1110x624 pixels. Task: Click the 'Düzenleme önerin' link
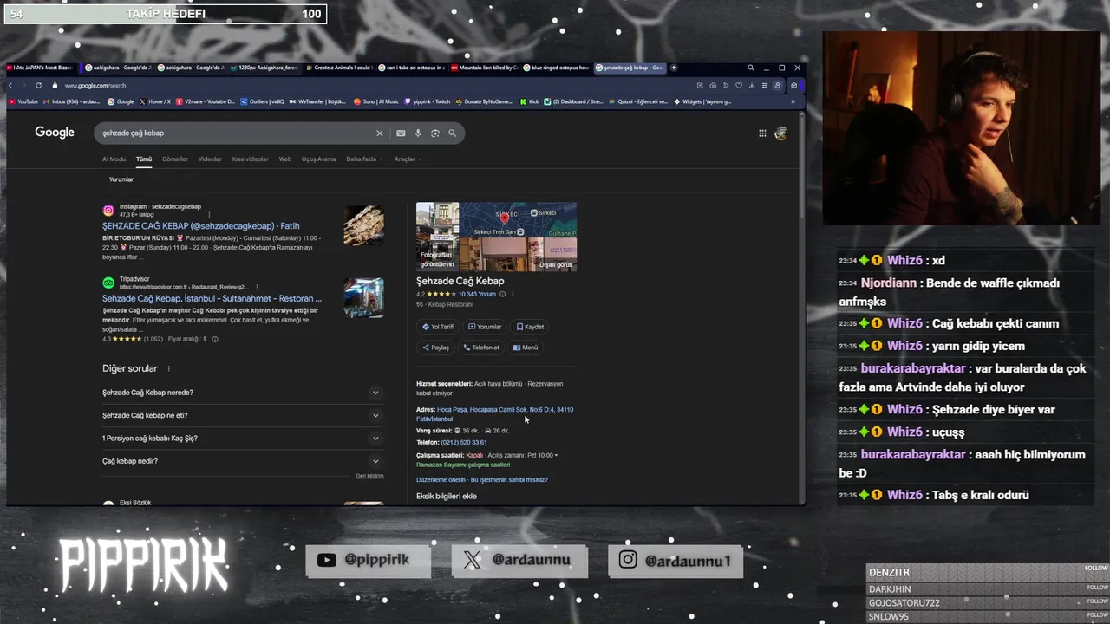coord(441,479)
